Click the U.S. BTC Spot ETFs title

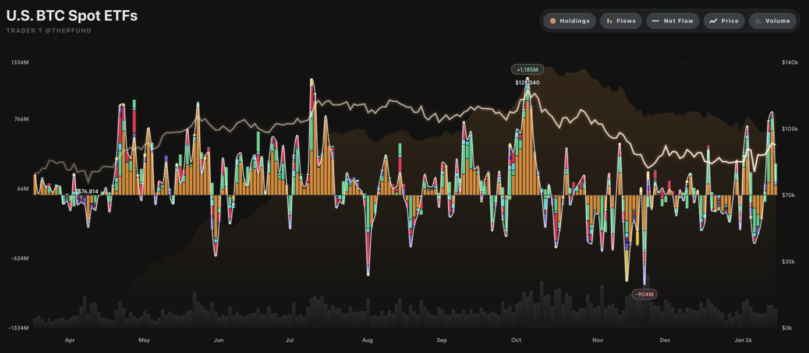pos(71,15)
